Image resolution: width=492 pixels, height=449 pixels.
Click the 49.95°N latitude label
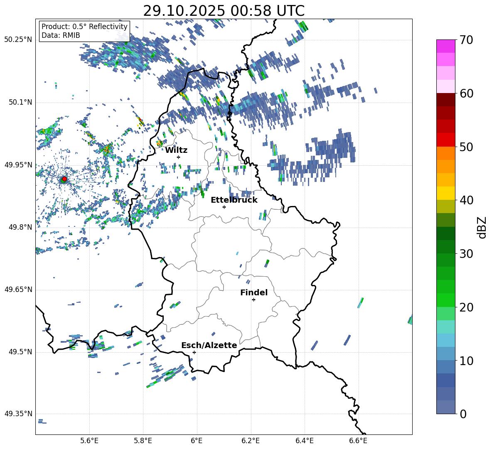pyautogui.click(x=18, y=164)
